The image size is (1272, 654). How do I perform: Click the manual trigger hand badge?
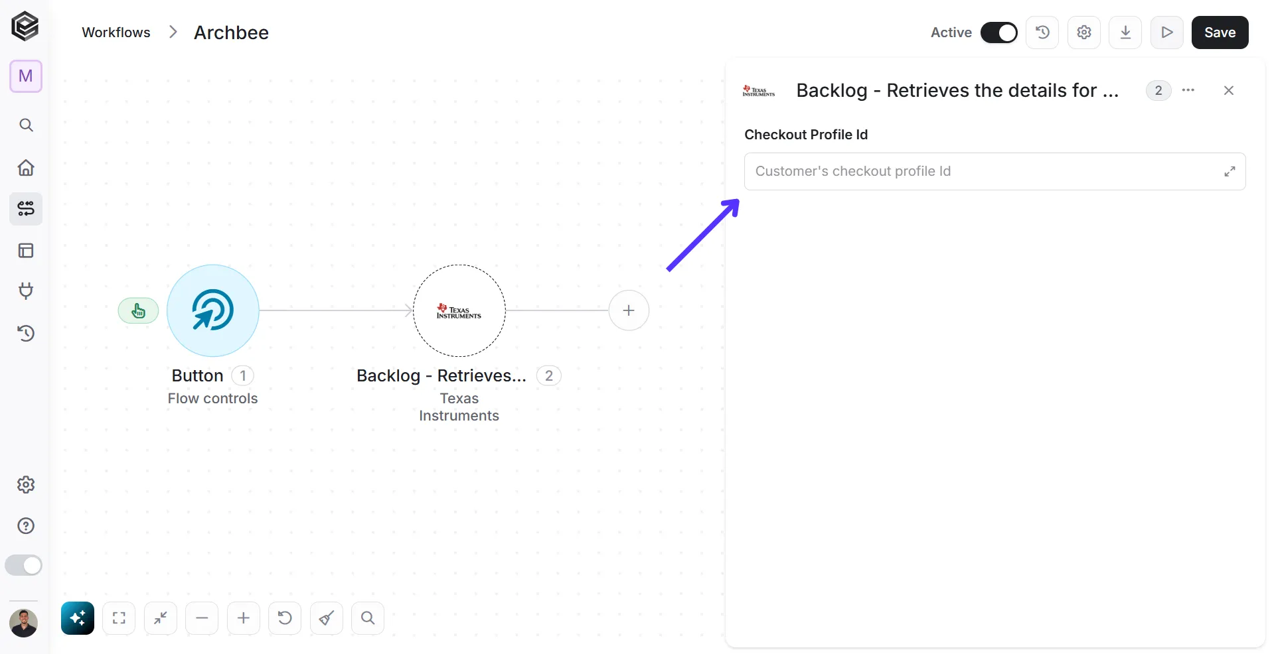(x=138, y=310)
